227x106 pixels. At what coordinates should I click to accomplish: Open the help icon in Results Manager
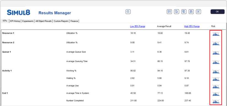pyautogui.click(x=128, y=12)
